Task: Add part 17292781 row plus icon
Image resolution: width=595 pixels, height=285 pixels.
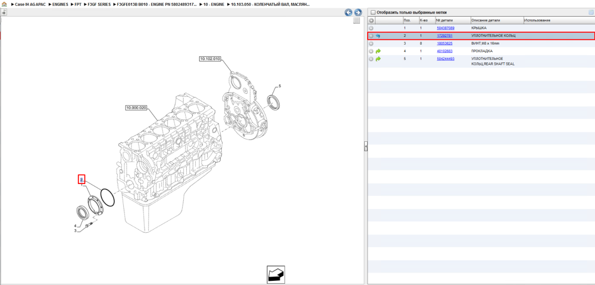Action: (x=371, y=36)
